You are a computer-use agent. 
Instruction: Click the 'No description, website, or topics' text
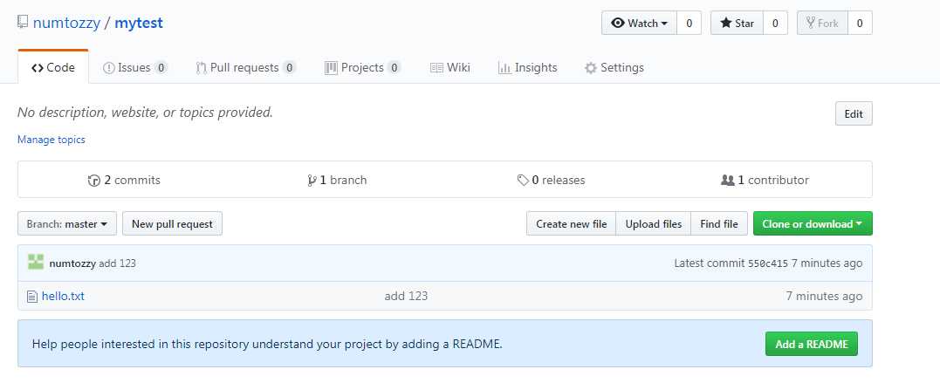click(145, 112)
